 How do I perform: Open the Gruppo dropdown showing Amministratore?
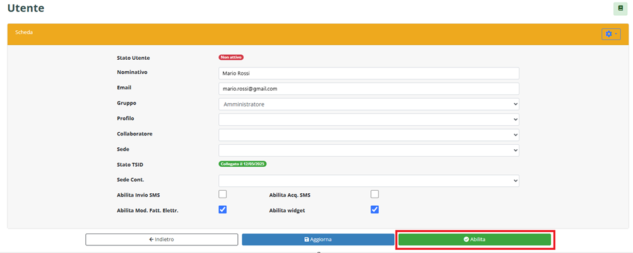tap(369, 104)
